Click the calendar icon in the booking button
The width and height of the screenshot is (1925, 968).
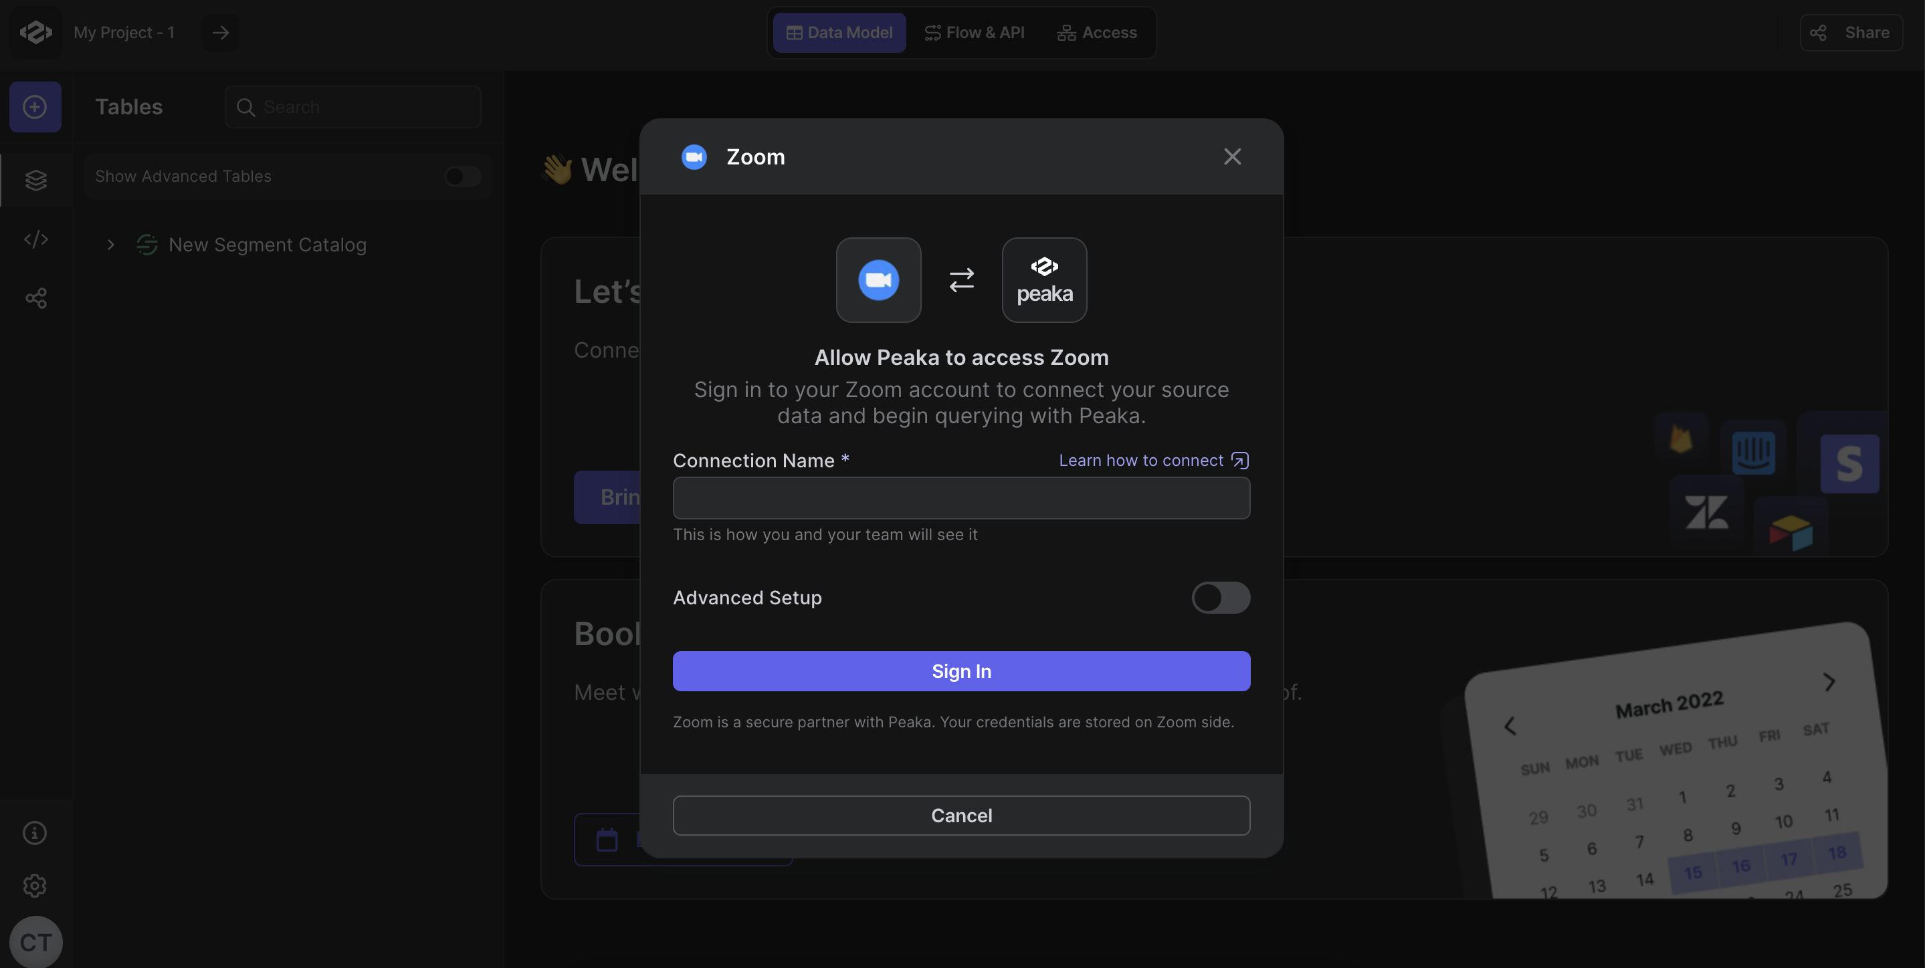[x=607, y=840]
